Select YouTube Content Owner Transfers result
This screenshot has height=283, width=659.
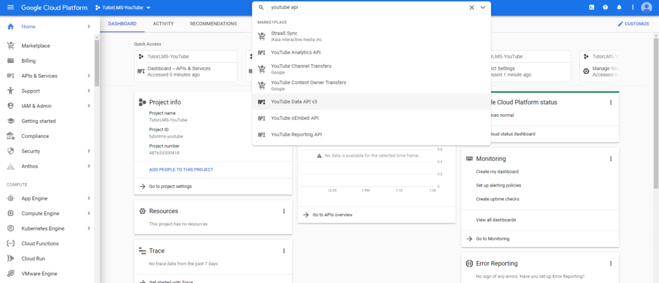coord(371,85)
